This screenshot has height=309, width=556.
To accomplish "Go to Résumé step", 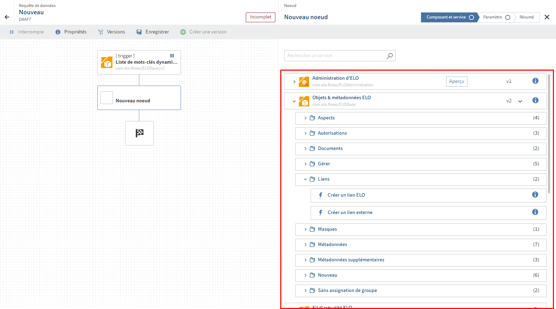I will pyautogui.click(x=527, y=17).
